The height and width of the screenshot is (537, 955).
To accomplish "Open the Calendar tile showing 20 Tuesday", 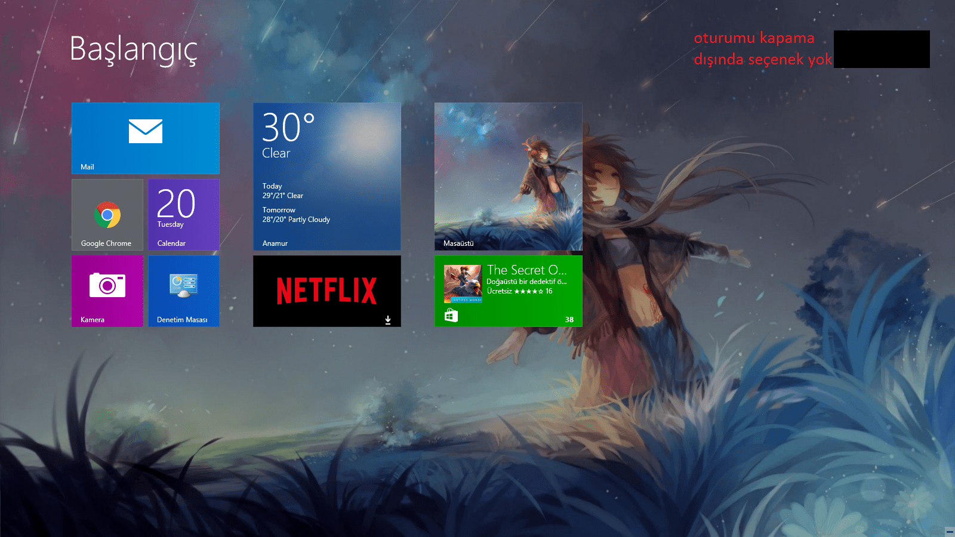I will [x=184, y=215].
